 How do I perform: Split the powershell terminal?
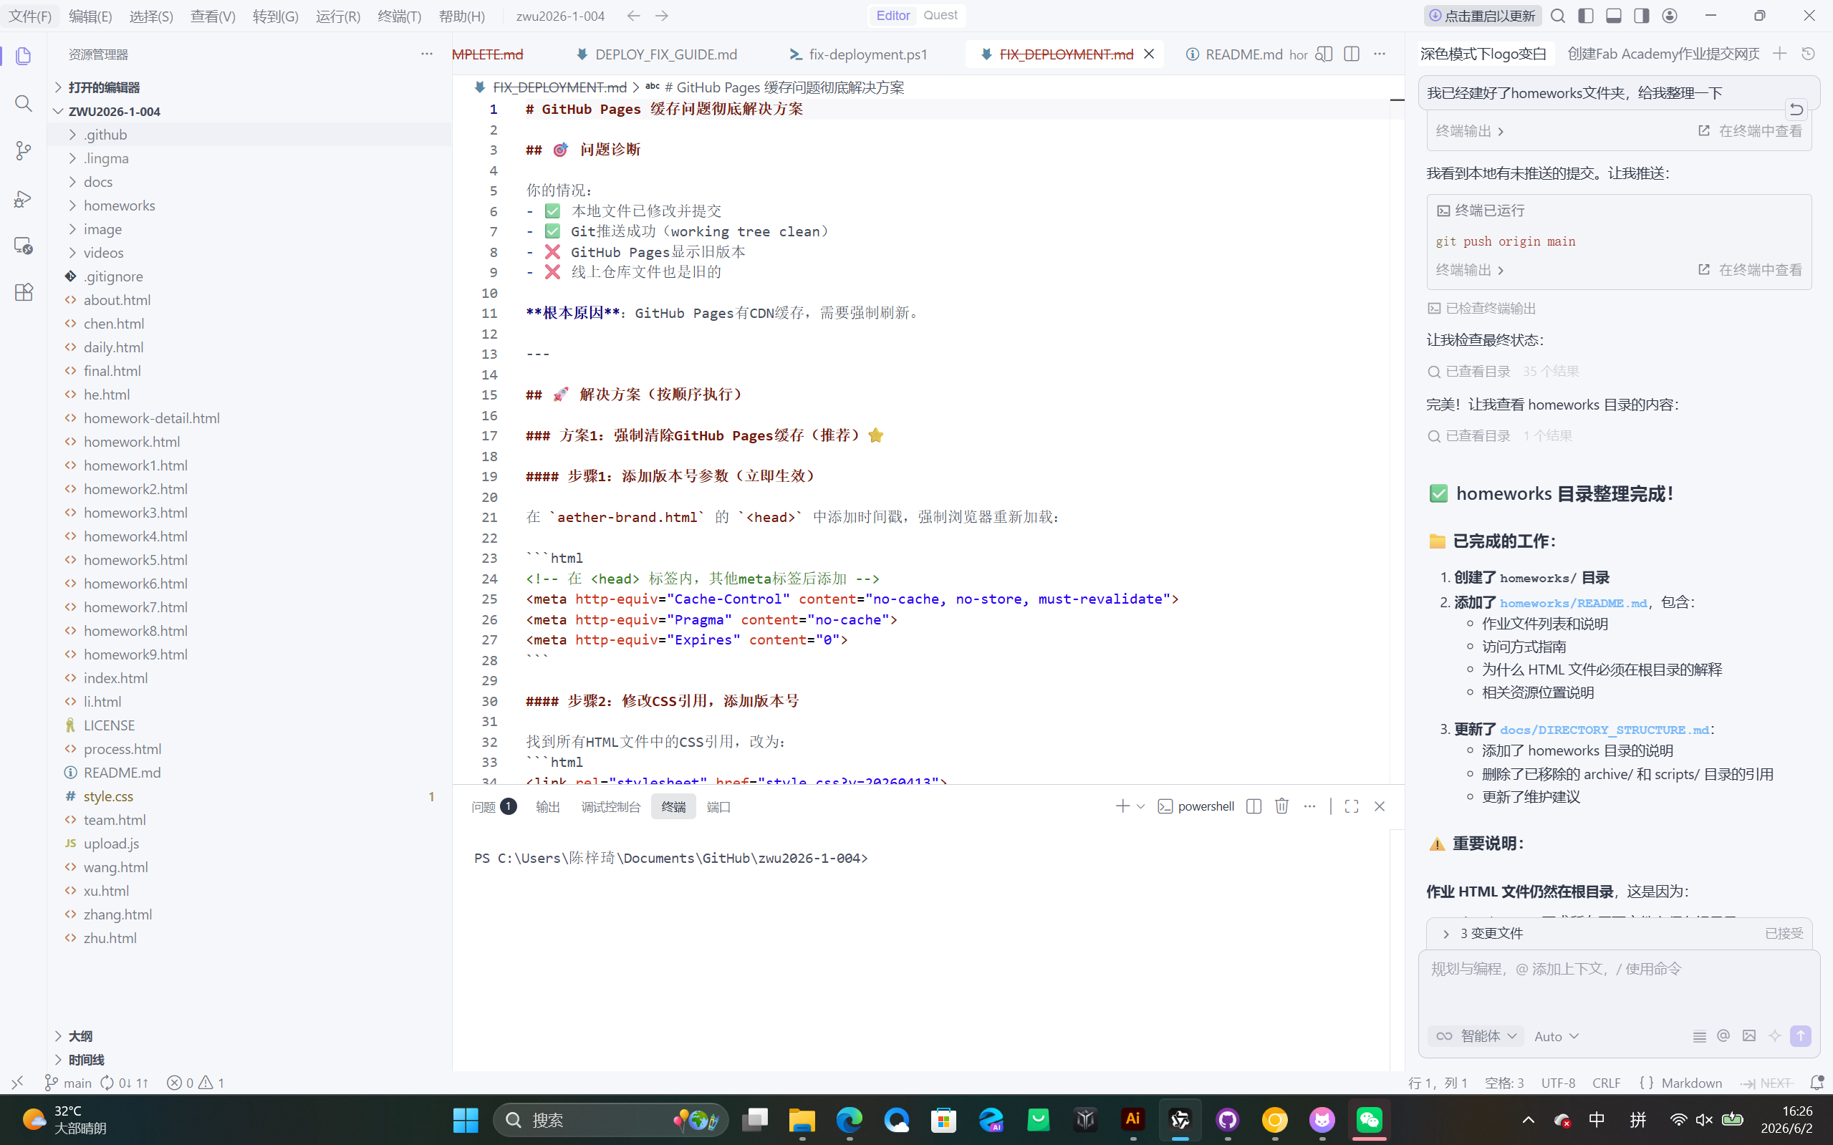(x=1254, y=806)
